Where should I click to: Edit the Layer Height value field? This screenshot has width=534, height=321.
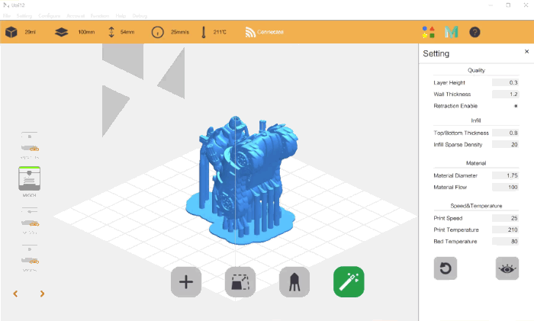(505, 82)
